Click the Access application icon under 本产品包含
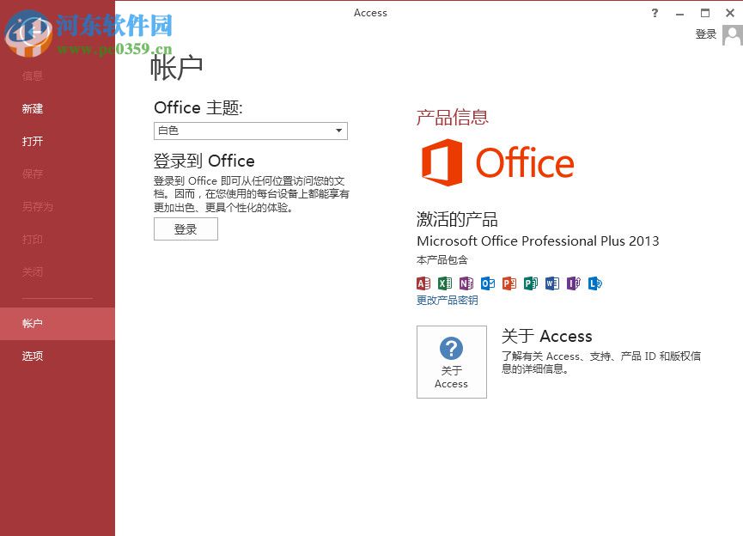This screenshot has width=743, height=536. click(x=423, y=283)
